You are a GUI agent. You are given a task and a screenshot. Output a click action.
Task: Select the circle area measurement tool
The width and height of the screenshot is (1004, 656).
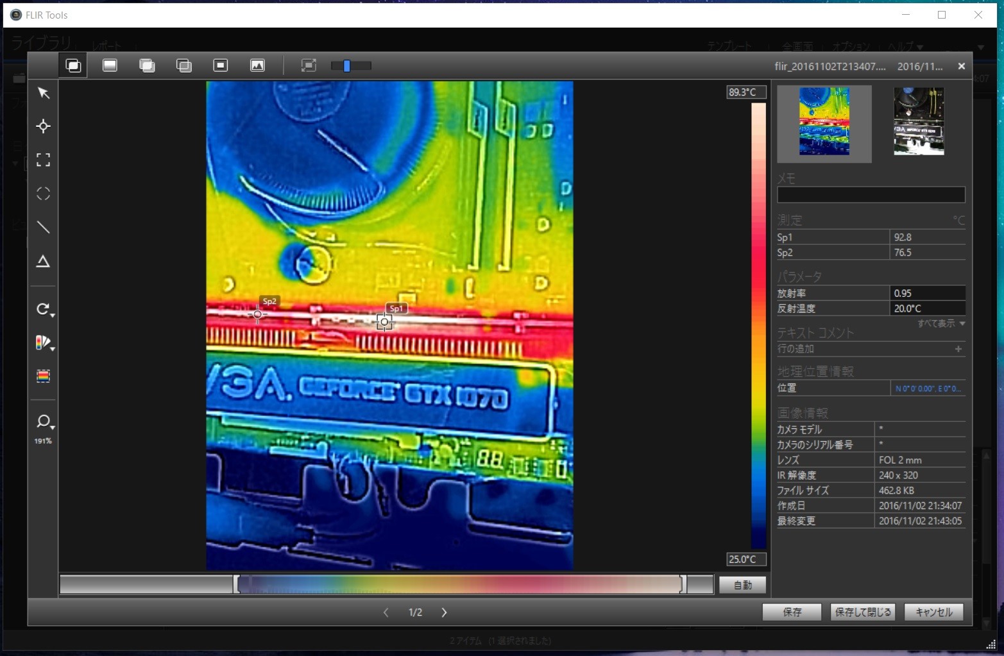pos(43,194)
